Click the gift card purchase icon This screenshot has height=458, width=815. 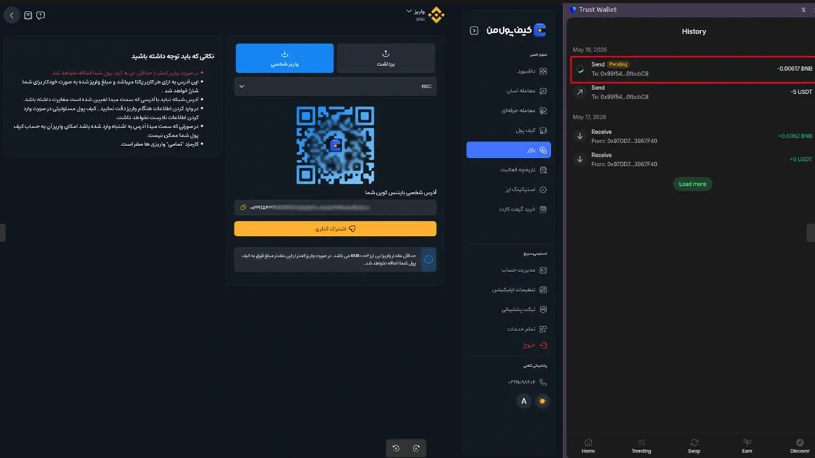pyautogui.click(x=543, y=209)
